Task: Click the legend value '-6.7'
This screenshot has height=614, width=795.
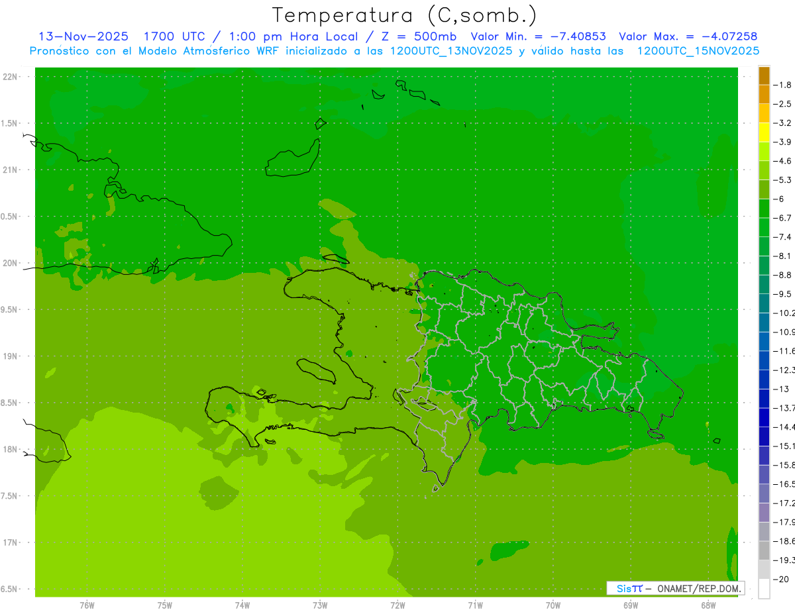Action: [782, 218]
